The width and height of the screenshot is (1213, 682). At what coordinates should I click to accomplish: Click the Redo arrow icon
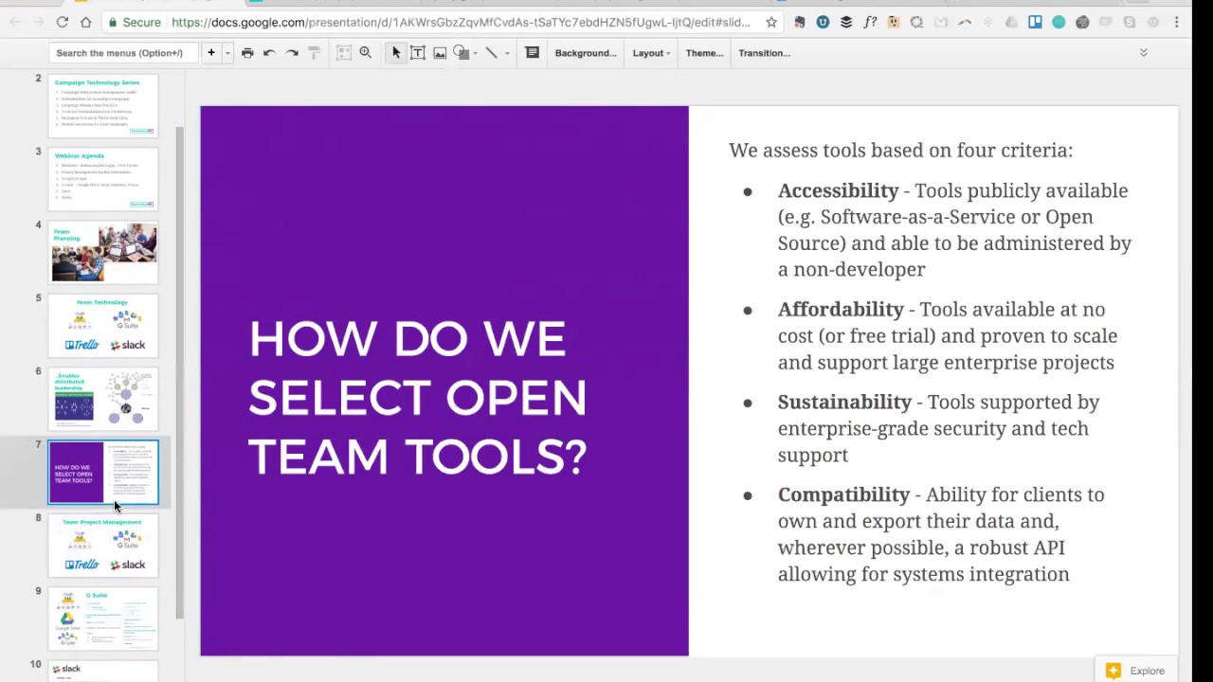tap(292, 53)
